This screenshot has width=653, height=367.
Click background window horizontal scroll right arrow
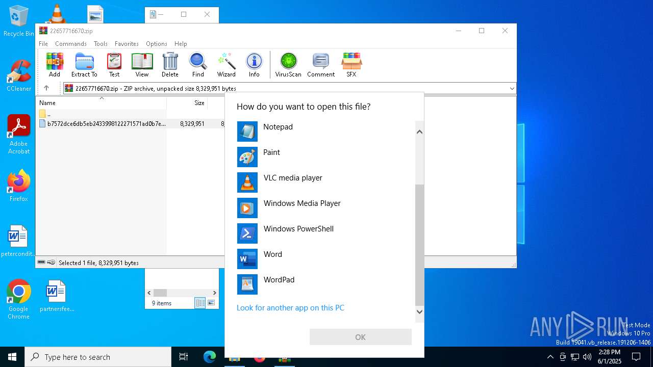coord(215,293)
